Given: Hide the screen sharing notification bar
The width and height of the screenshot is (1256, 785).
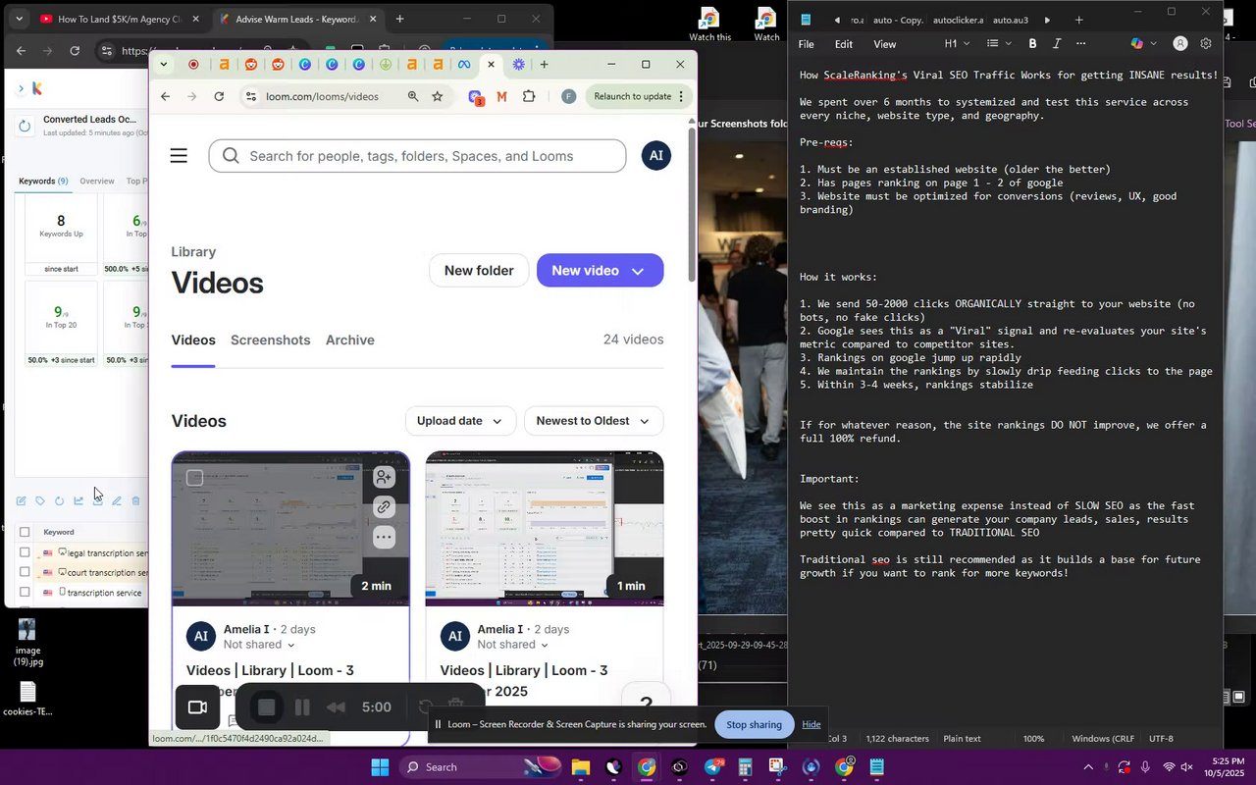Looking at the screenshot, I should pos(811,725).
